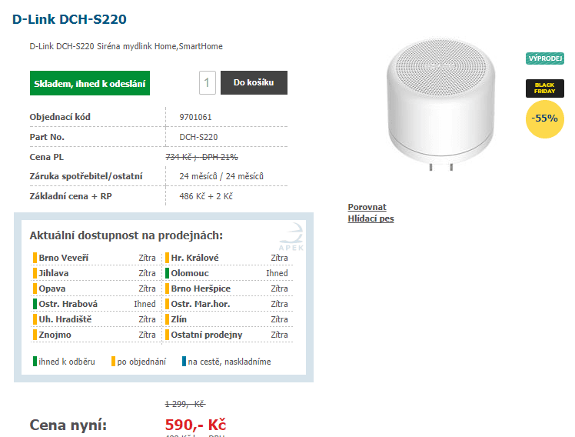Image resolution: width=575 pixels, height=437 pixels.
Task: Select the Opava store row
Action: point(95,289)
